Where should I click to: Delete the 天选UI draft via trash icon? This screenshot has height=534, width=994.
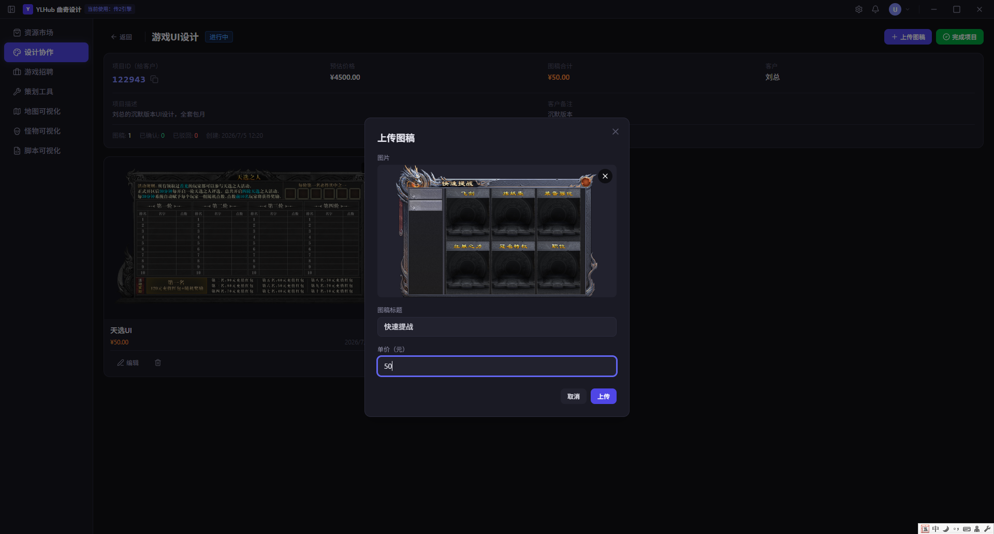(158, 363)
